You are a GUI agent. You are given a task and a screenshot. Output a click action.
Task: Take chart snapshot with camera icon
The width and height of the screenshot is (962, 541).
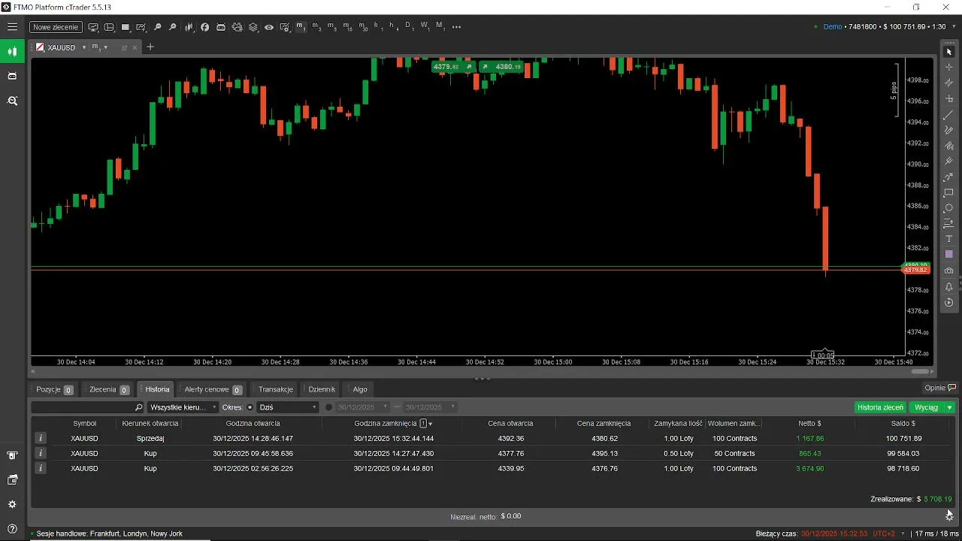click(x=948, y=270)
